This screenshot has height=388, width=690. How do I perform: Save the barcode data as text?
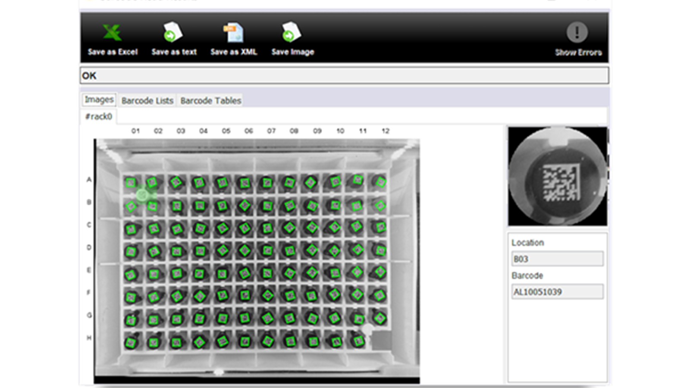point(173,39)
